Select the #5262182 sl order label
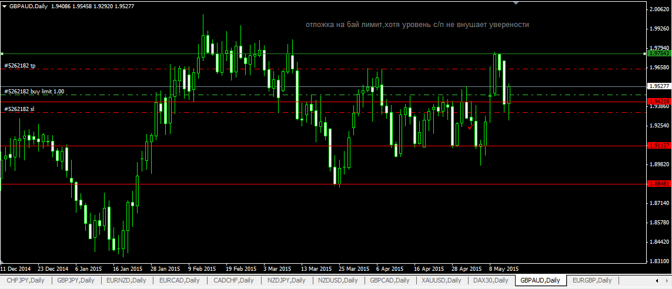The image size is (672, 289). pyautogui.click(x=19, y=109)
